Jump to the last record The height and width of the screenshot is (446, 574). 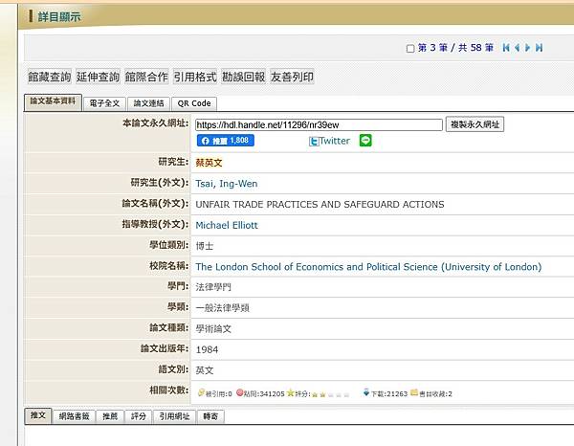click(540, 48)
